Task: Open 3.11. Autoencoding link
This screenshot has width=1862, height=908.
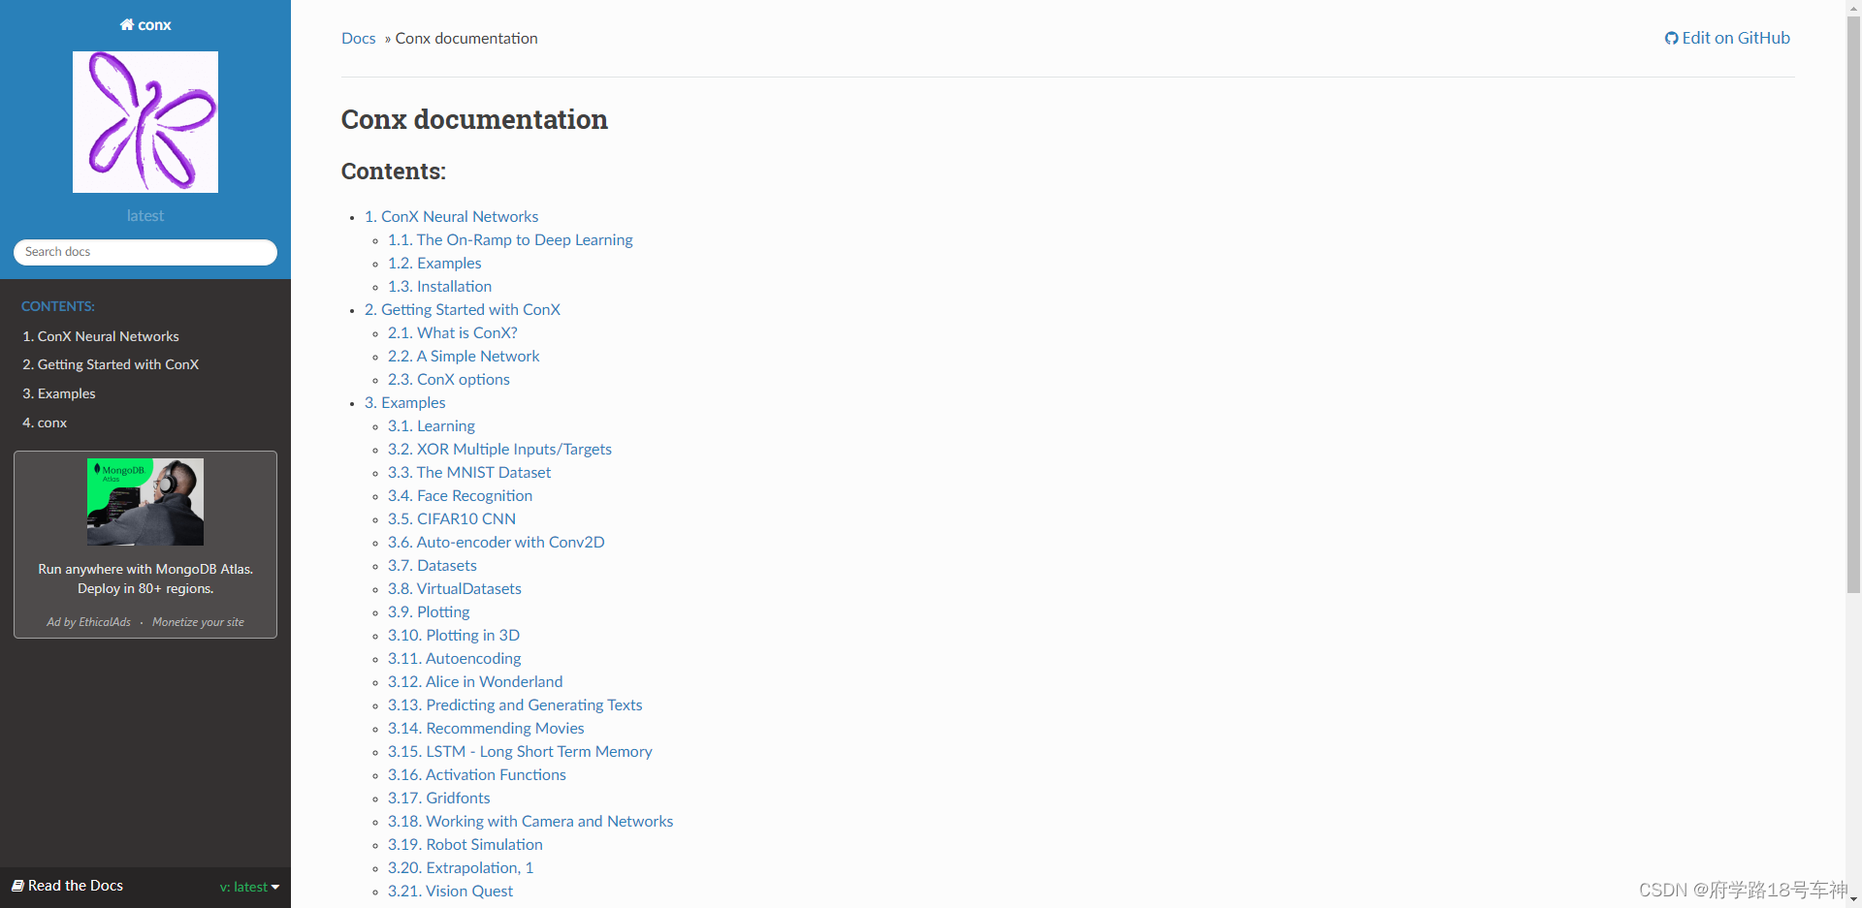Action: 455,659
